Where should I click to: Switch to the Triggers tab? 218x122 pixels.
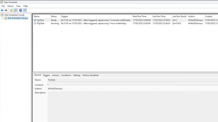click(x=46, y=75)
